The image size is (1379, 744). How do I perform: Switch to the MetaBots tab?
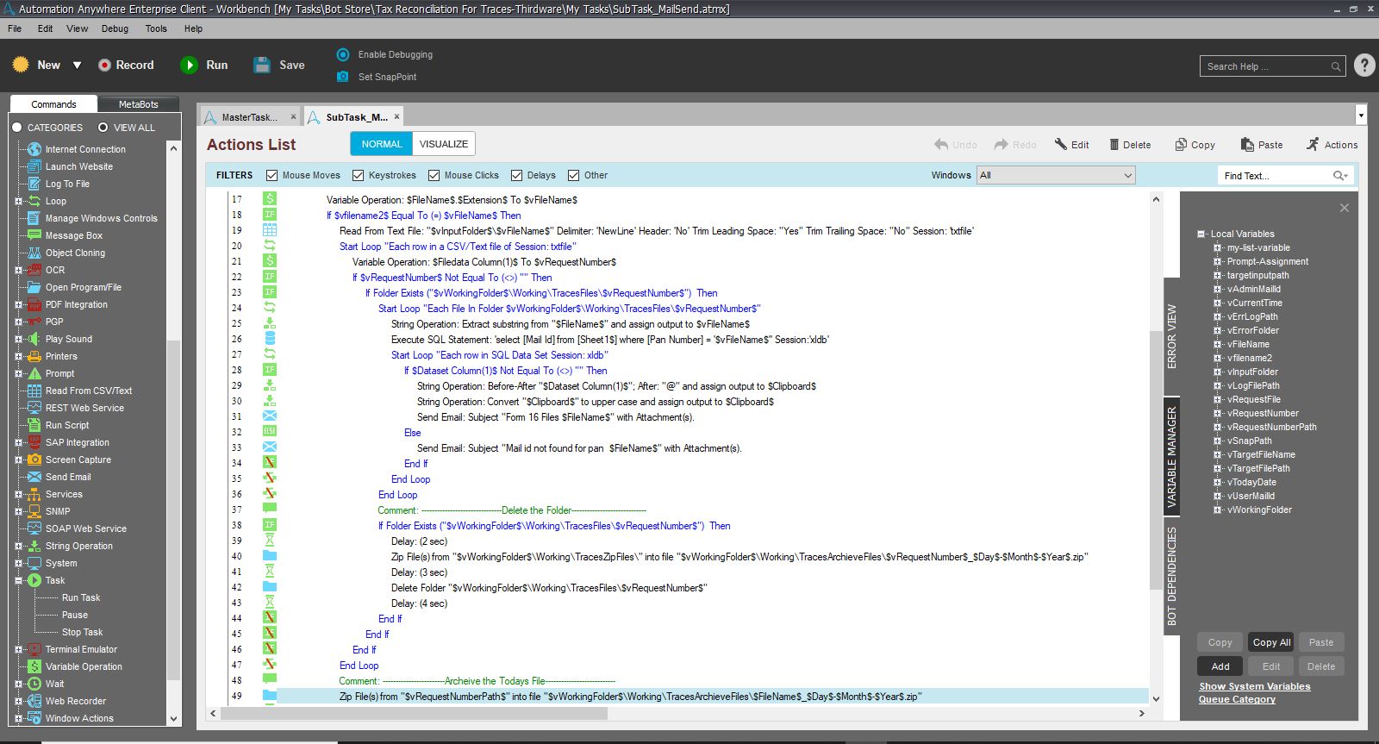138,104
